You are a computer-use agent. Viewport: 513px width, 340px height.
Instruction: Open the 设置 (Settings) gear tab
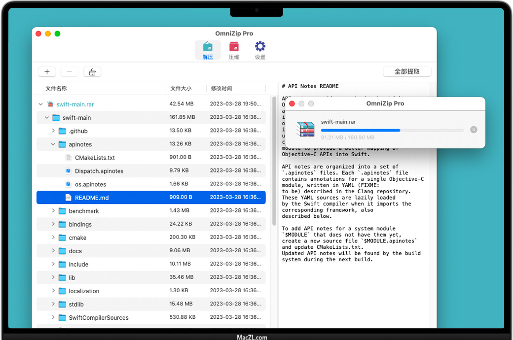click(260, 50)
